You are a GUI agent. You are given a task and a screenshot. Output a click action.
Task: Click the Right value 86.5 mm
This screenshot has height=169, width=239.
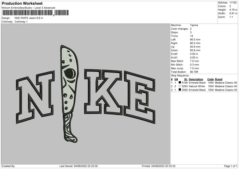click(195, 43)
